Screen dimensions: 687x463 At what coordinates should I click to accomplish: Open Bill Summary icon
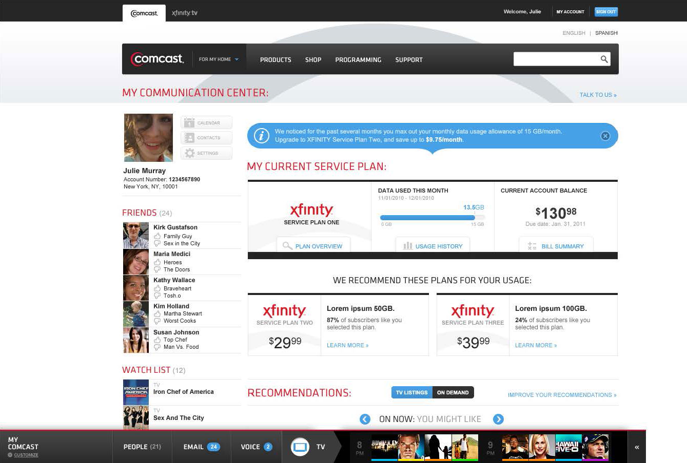[533, 246]
